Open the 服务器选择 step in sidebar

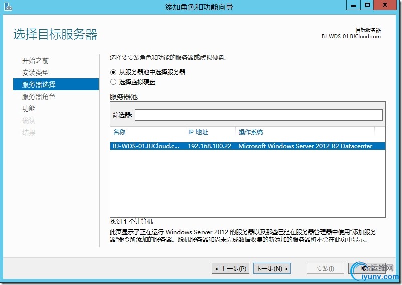56,84
